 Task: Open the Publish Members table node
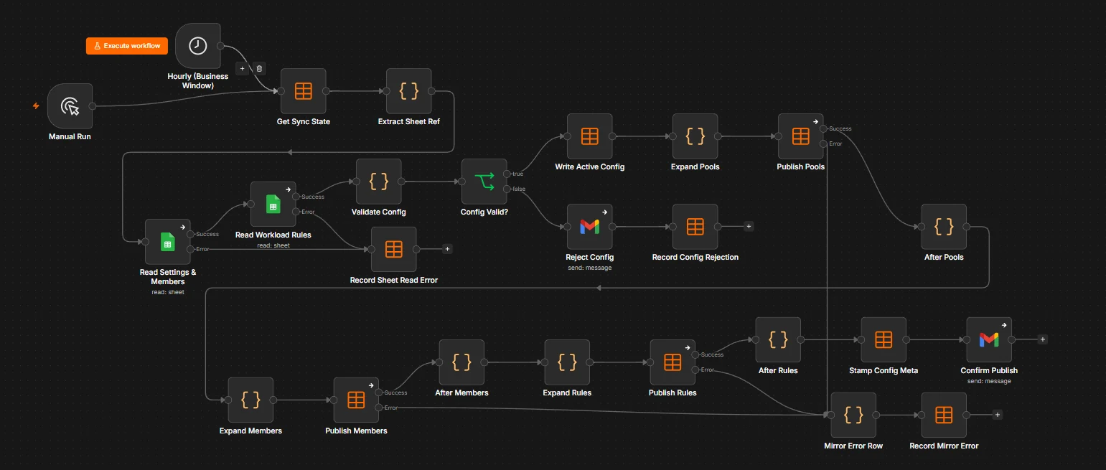356,400
